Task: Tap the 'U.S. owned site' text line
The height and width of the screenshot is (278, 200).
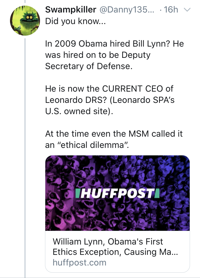Action: pos(79,111)
